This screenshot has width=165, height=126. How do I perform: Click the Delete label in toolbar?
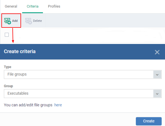[38, 21]
